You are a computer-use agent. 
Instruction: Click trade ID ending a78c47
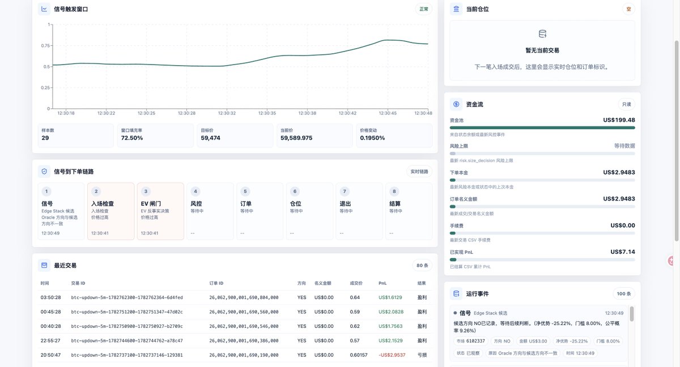pos(127,340)
